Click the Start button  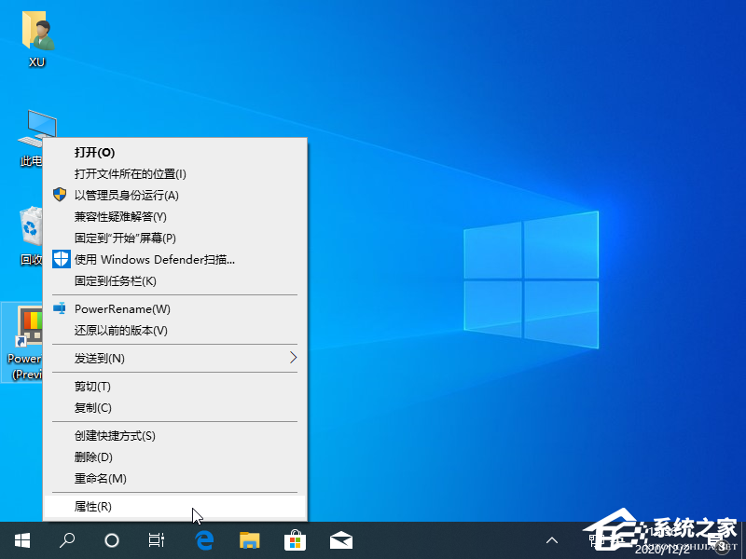(x=21, y=539)
